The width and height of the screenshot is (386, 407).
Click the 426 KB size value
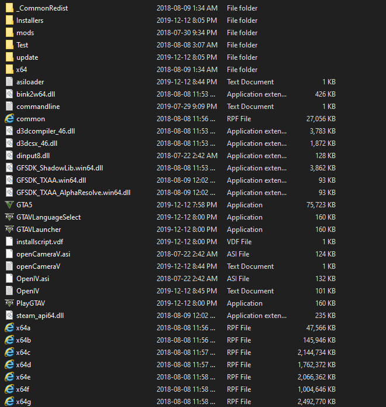click(325, 94)
